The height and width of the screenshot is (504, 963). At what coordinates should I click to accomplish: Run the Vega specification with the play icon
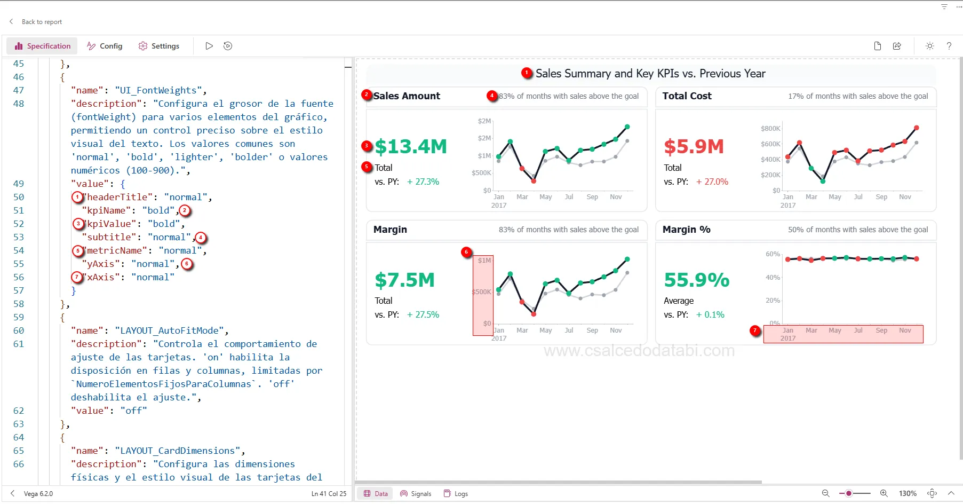pyautogui.click(x=209, y=46)
